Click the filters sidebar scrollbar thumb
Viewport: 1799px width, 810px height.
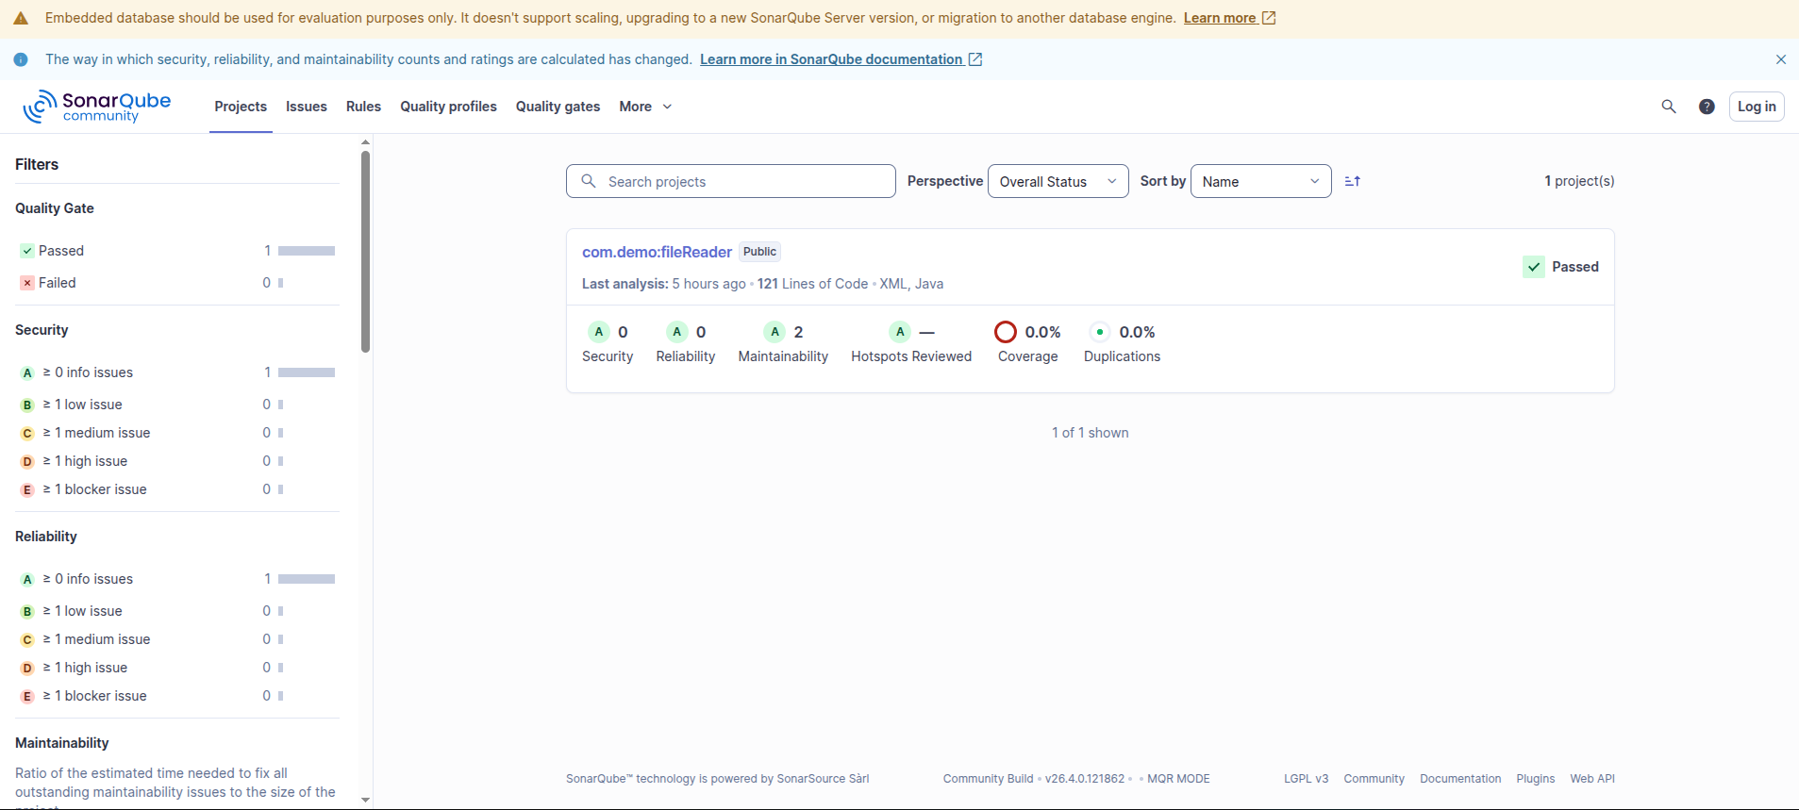pyautogui.click(x=365, y=252)
